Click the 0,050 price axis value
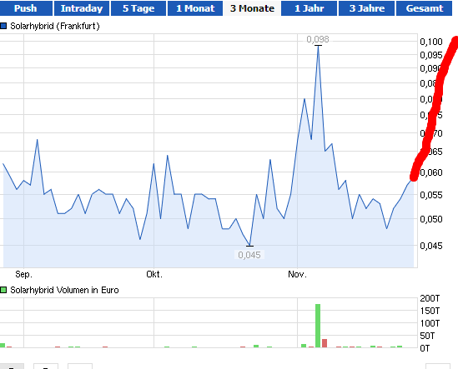Viewport: 458px width, 369px height. pyautogui.click(x=431, y=219)
